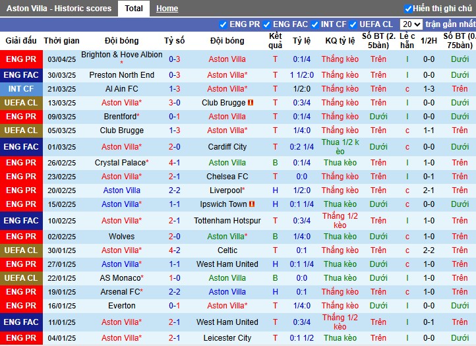Click the handicap 1 1/2:0 for Preston match
Viewport: 476px width, 346px height.
click(x=302, y=75)
